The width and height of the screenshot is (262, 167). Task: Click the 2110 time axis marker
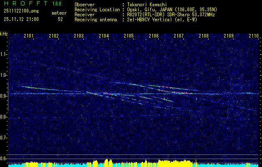coord(254,36)
